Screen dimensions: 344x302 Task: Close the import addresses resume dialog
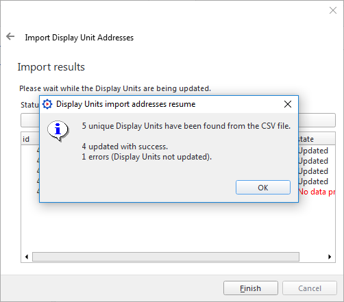(x=288, y=104)
